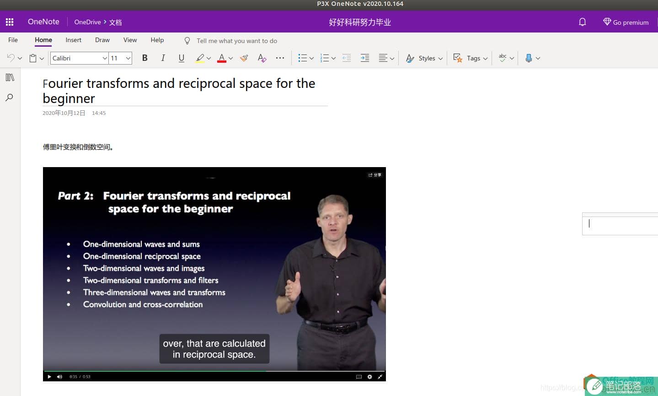Click the Increase Indent icon
The image size is (658, 396).
365,58
